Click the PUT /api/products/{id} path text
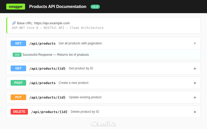Viewport: 207px width, 129px height. pyautogui.click(x=47, y=97)
